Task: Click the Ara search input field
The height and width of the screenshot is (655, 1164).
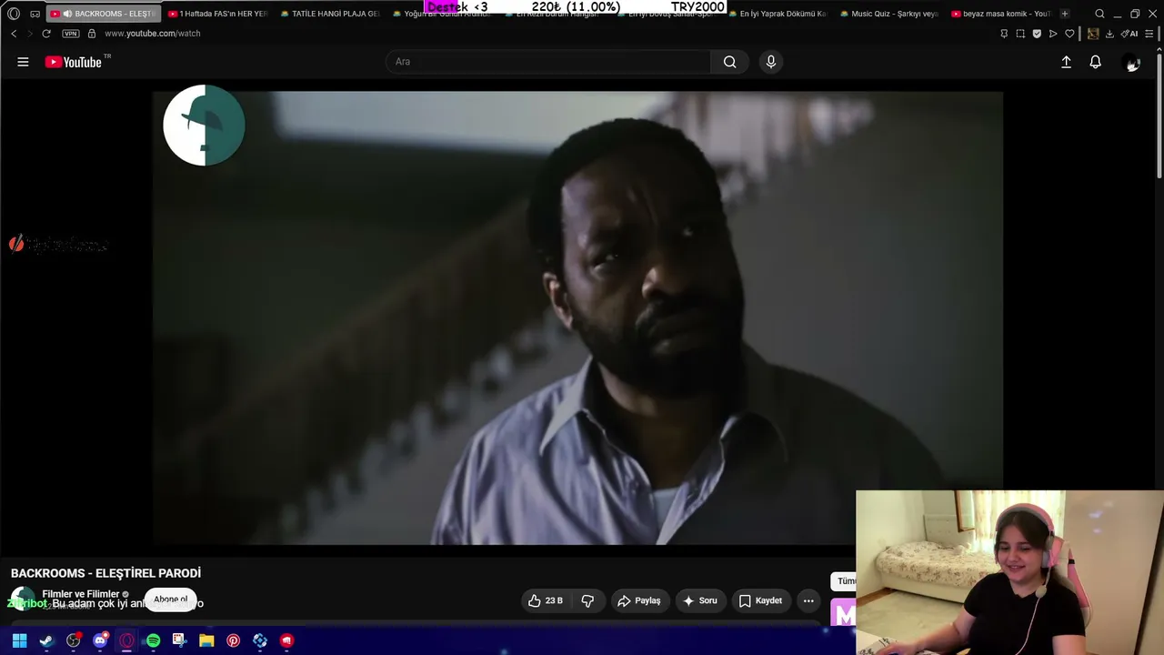Action: [x=549, y=62]
